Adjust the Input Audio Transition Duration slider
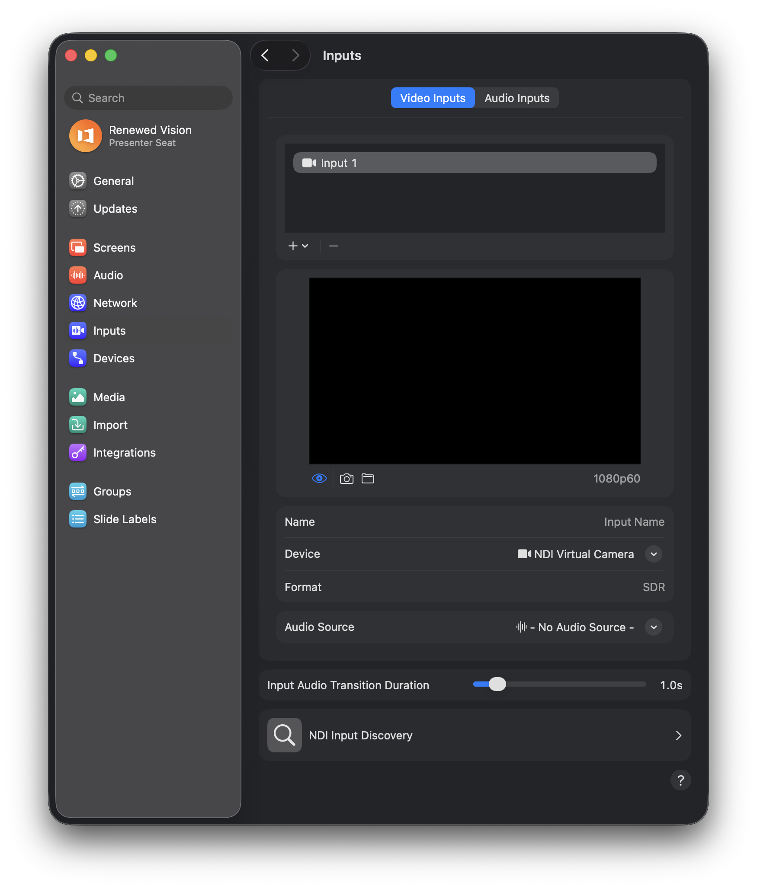 [x=497, y=684]
